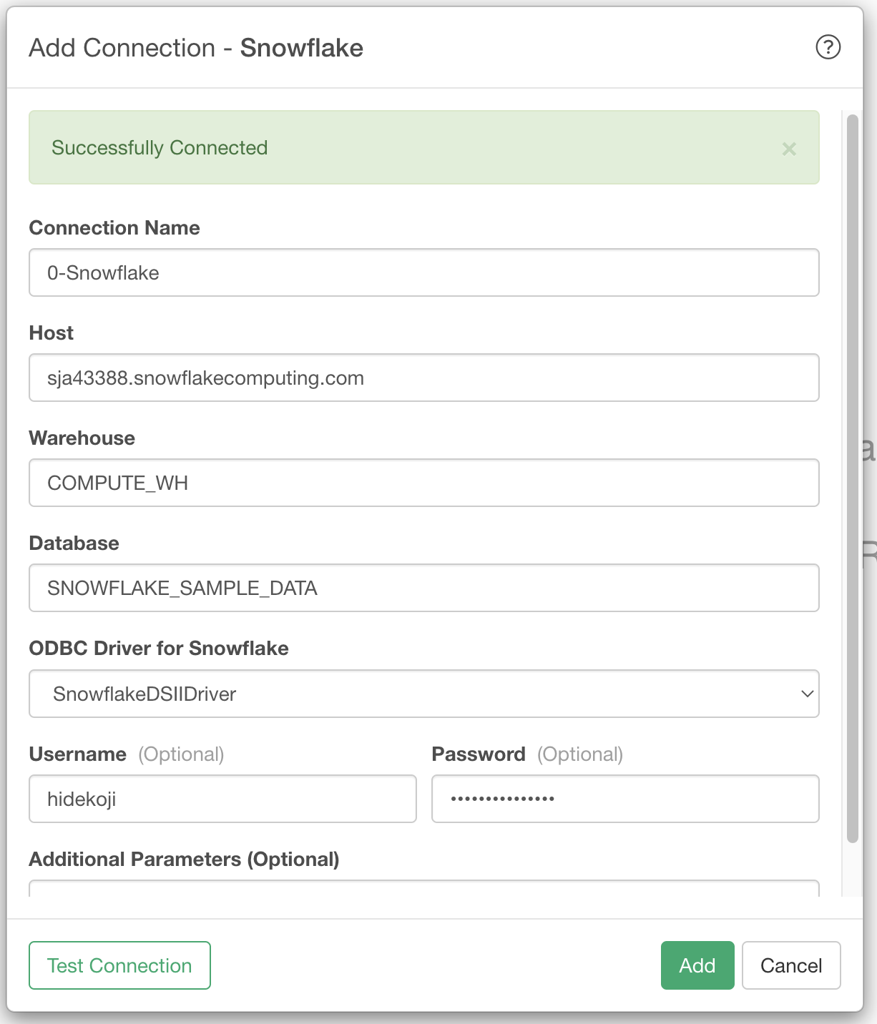This screenshot has height=1024, width=877.
Task: Cancel the Add Connection dialog
Action: point(791,965)
